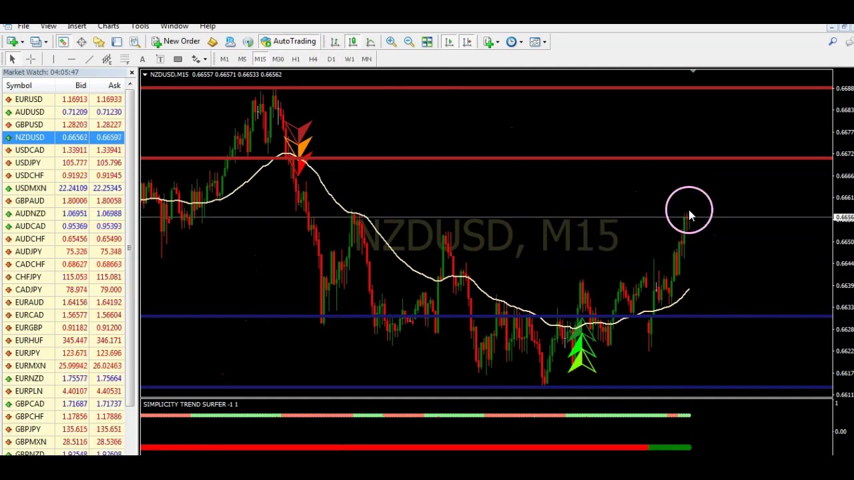Viewport: 854px width, 480px height.
Task: Select the Fibonacci retracement tool
Action: pyautogui.click(x=125, y=59)
